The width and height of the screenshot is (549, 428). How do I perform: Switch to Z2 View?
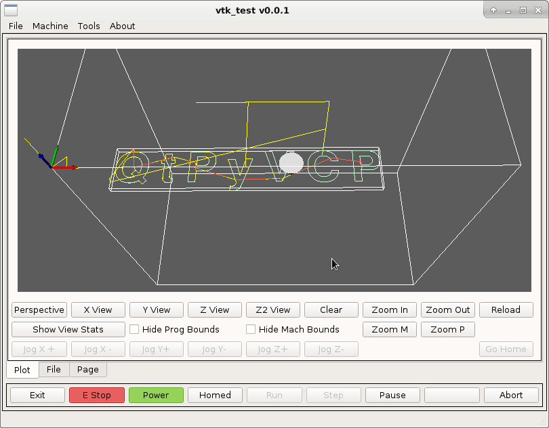(x=273, y=310)
